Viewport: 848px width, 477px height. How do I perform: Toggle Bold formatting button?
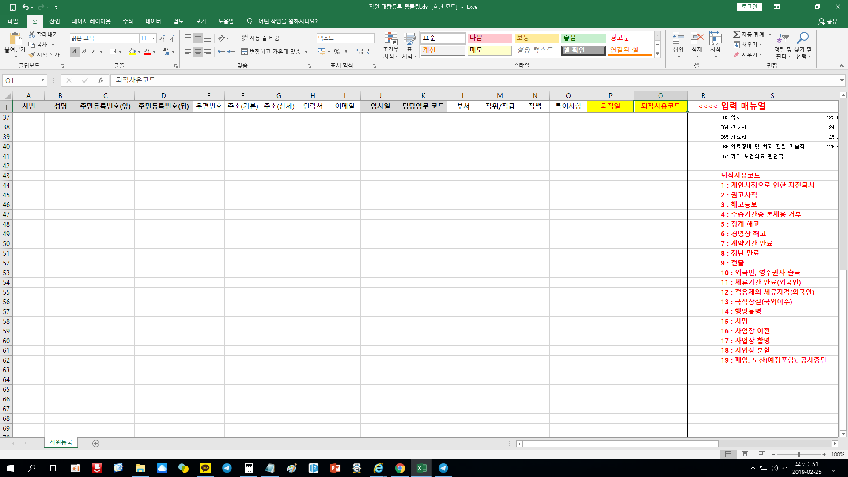[74, 52]
